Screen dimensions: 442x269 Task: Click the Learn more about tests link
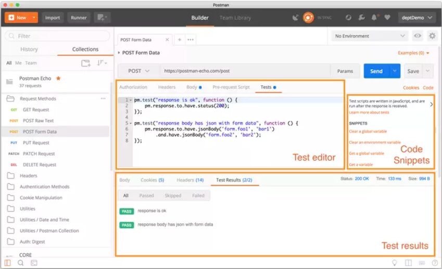click(369, 112)
